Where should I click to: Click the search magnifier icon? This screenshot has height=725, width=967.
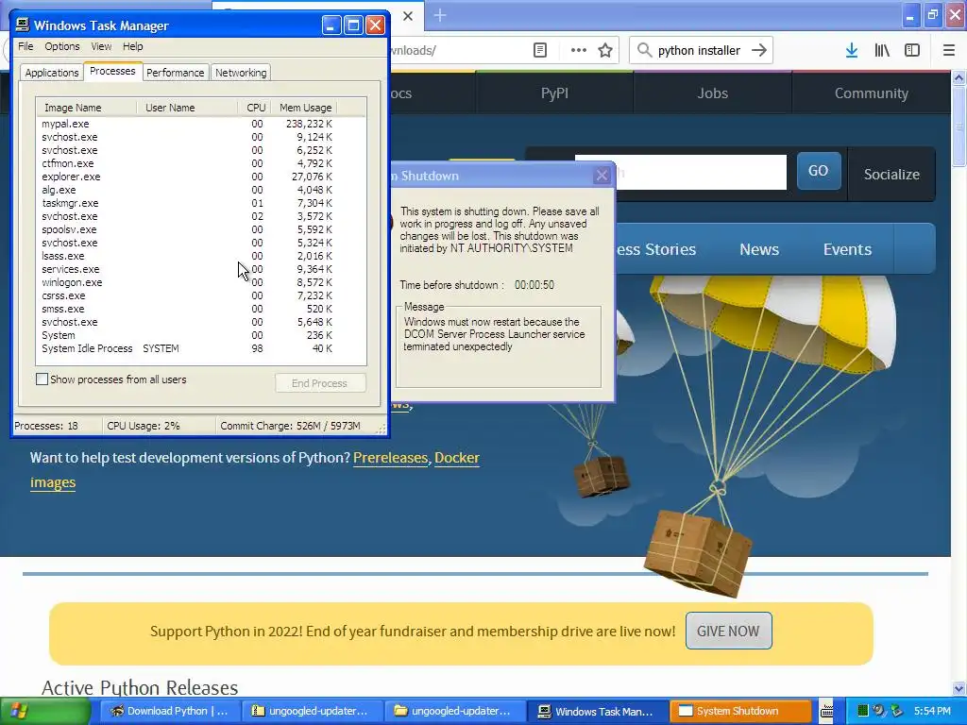(x=644, y=50)
